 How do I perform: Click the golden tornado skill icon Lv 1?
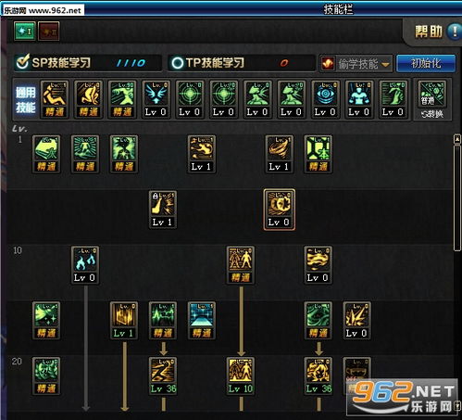(x=279, y=154)
